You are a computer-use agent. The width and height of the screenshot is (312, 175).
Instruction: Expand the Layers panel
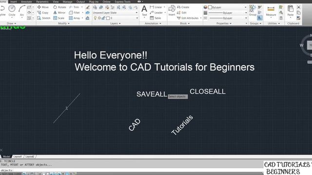(x=116, y=23)
